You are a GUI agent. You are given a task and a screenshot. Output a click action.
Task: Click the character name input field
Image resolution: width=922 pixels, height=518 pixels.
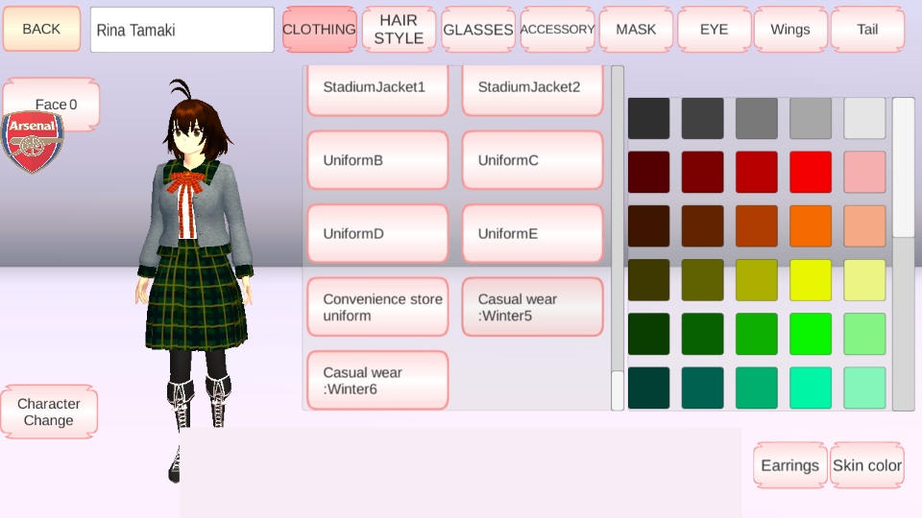coord(182,30)
